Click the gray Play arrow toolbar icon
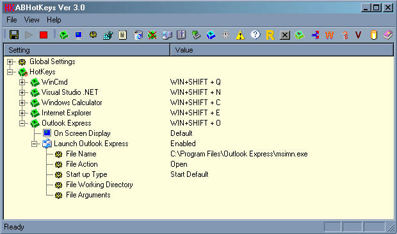Image resolution: width=397 pixels, height=234 pixels. 29,35
